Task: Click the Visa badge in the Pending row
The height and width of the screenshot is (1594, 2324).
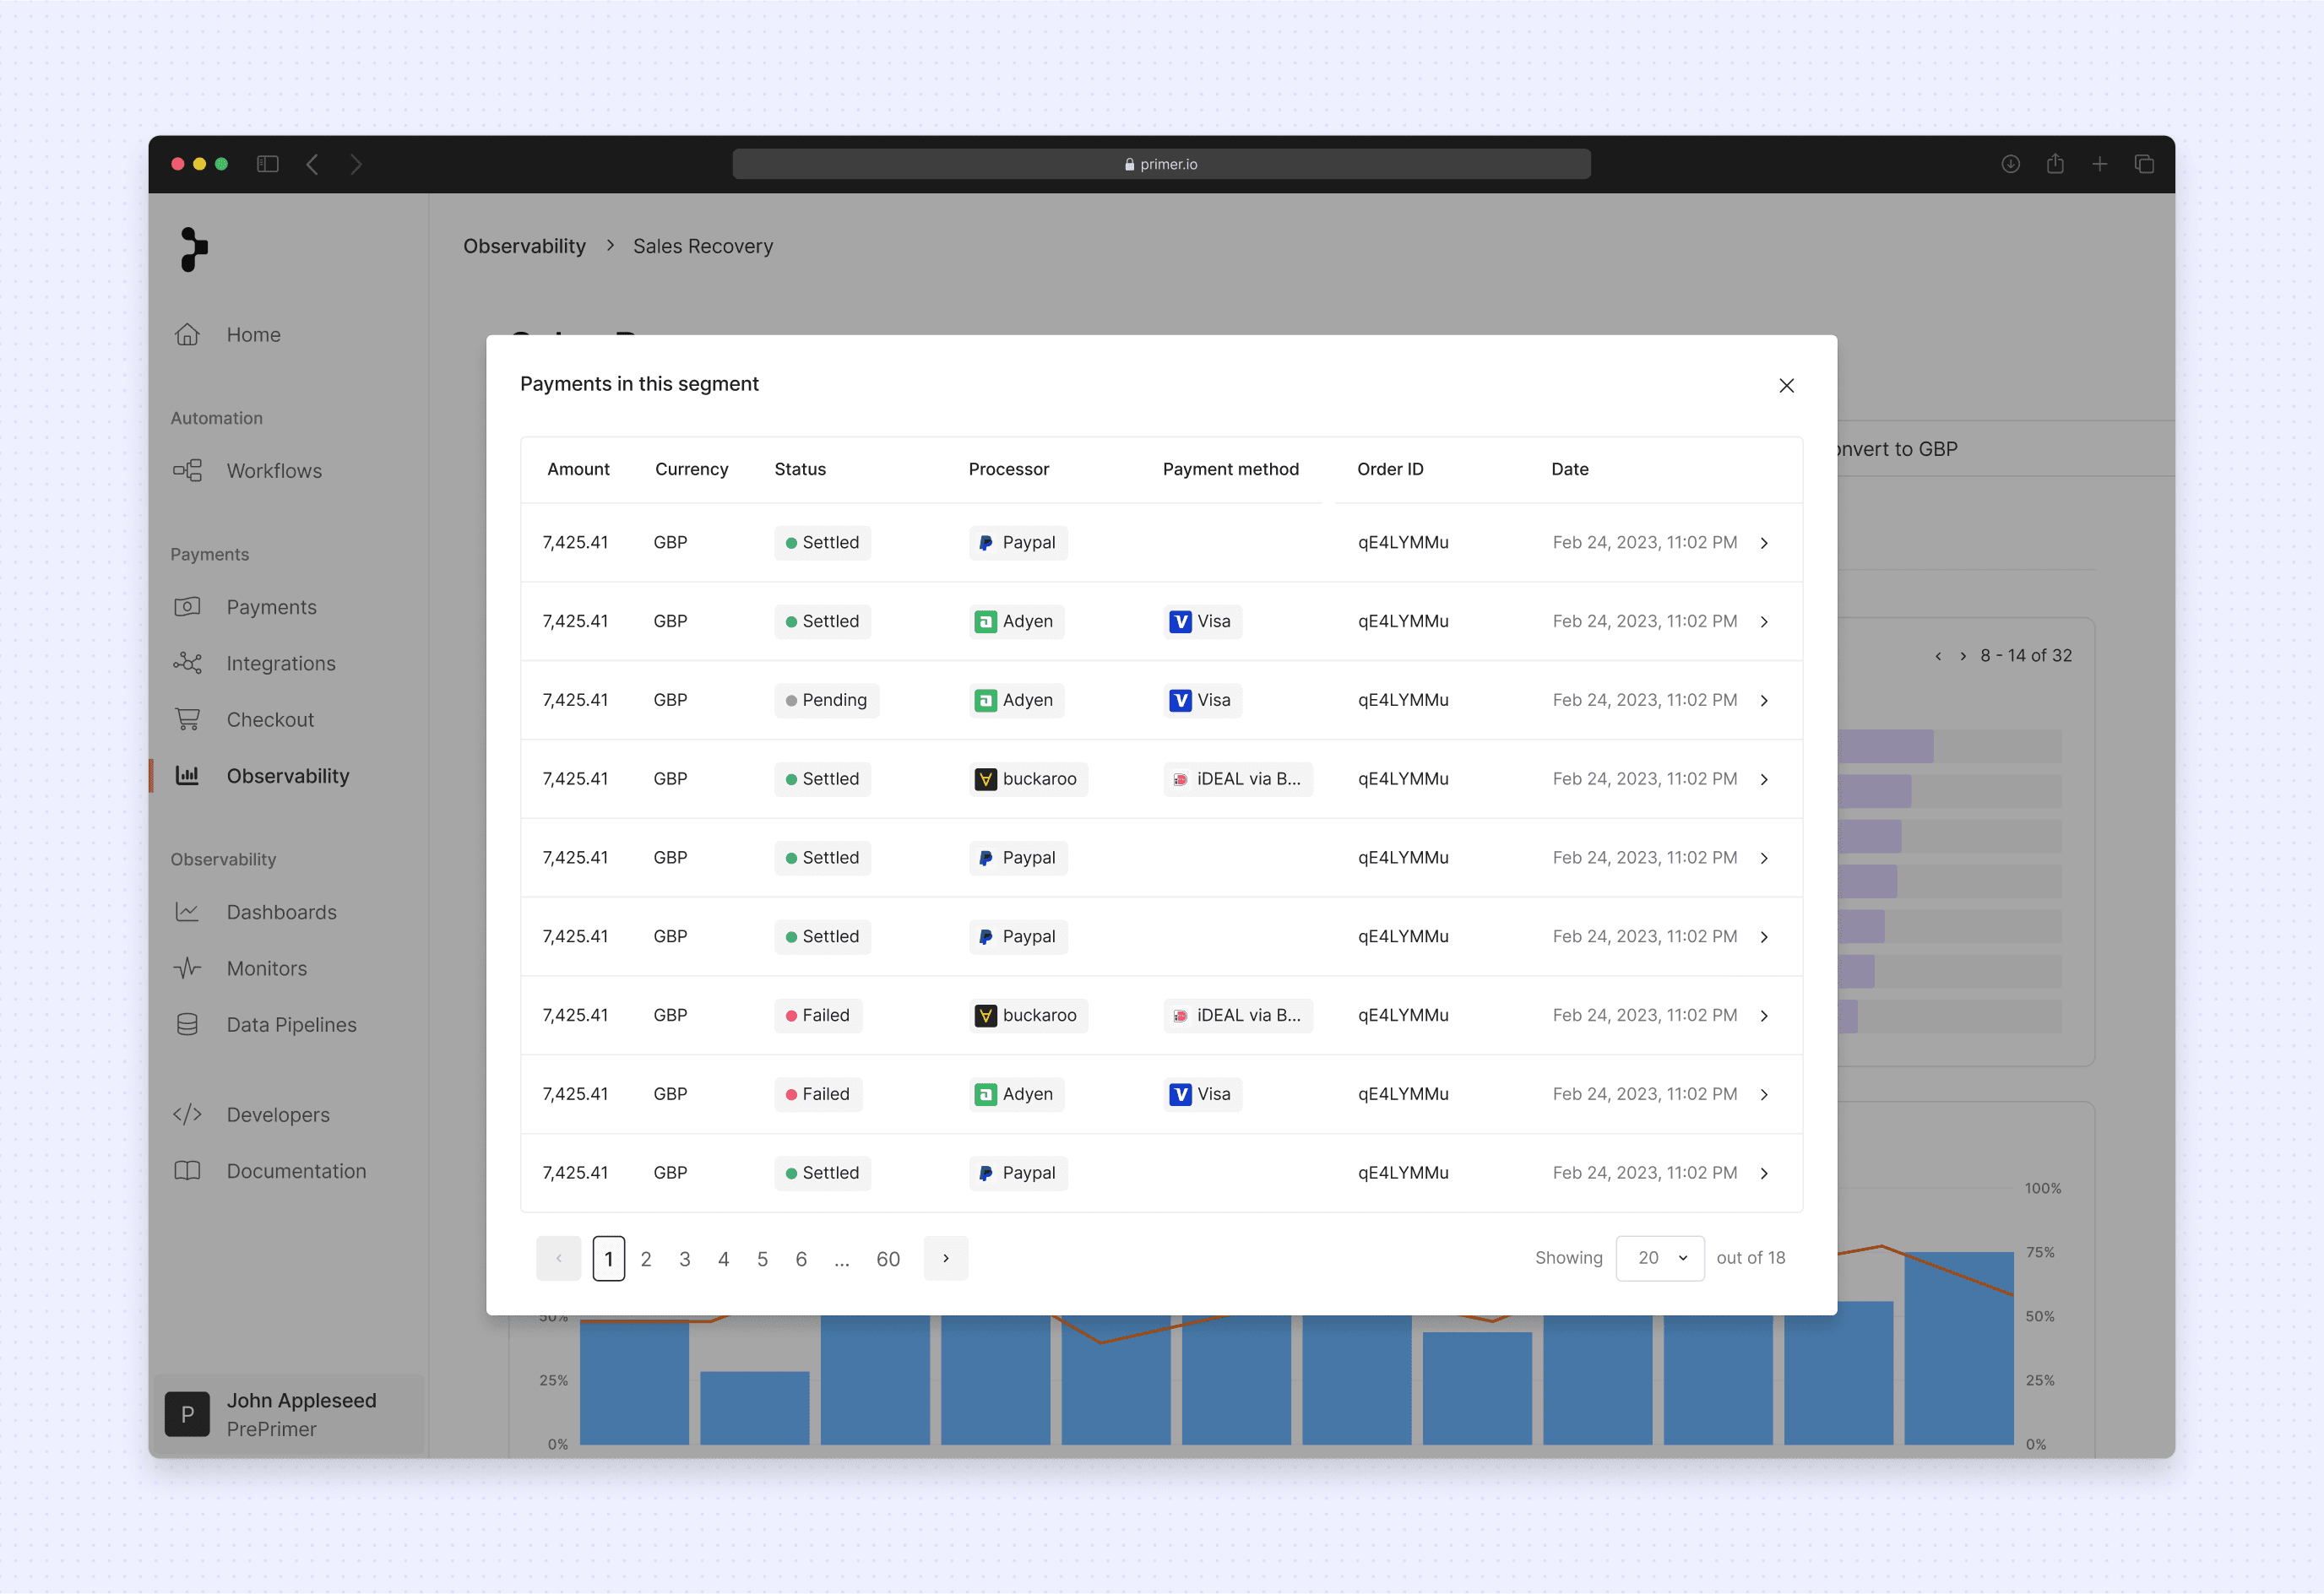Action: click(x=1202, y=700)
